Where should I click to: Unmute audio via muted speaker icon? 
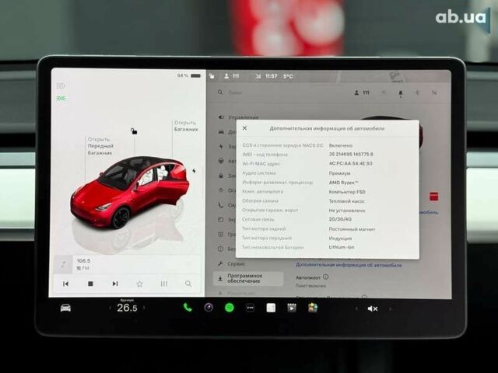click(372, 309)
